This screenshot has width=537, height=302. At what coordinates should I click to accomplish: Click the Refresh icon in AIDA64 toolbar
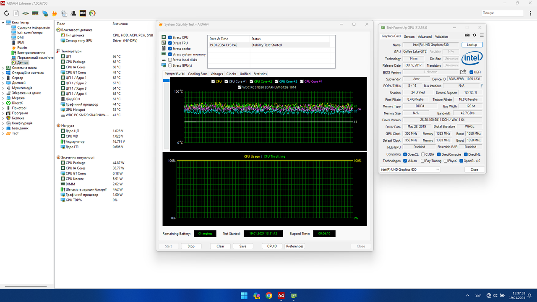click(7, 13)
